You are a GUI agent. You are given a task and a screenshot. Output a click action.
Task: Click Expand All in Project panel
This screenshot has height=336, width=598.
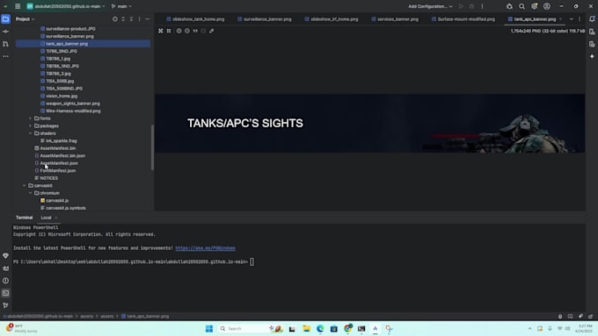[123, 19]
